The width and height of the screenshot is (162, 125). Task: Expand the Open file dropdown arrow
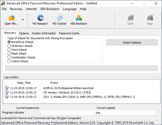click(x=23, y=20)
